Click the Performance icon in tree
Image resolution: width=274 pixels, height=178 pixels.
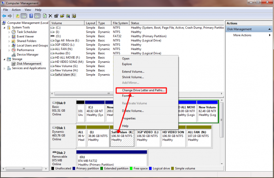click(14, 50)
